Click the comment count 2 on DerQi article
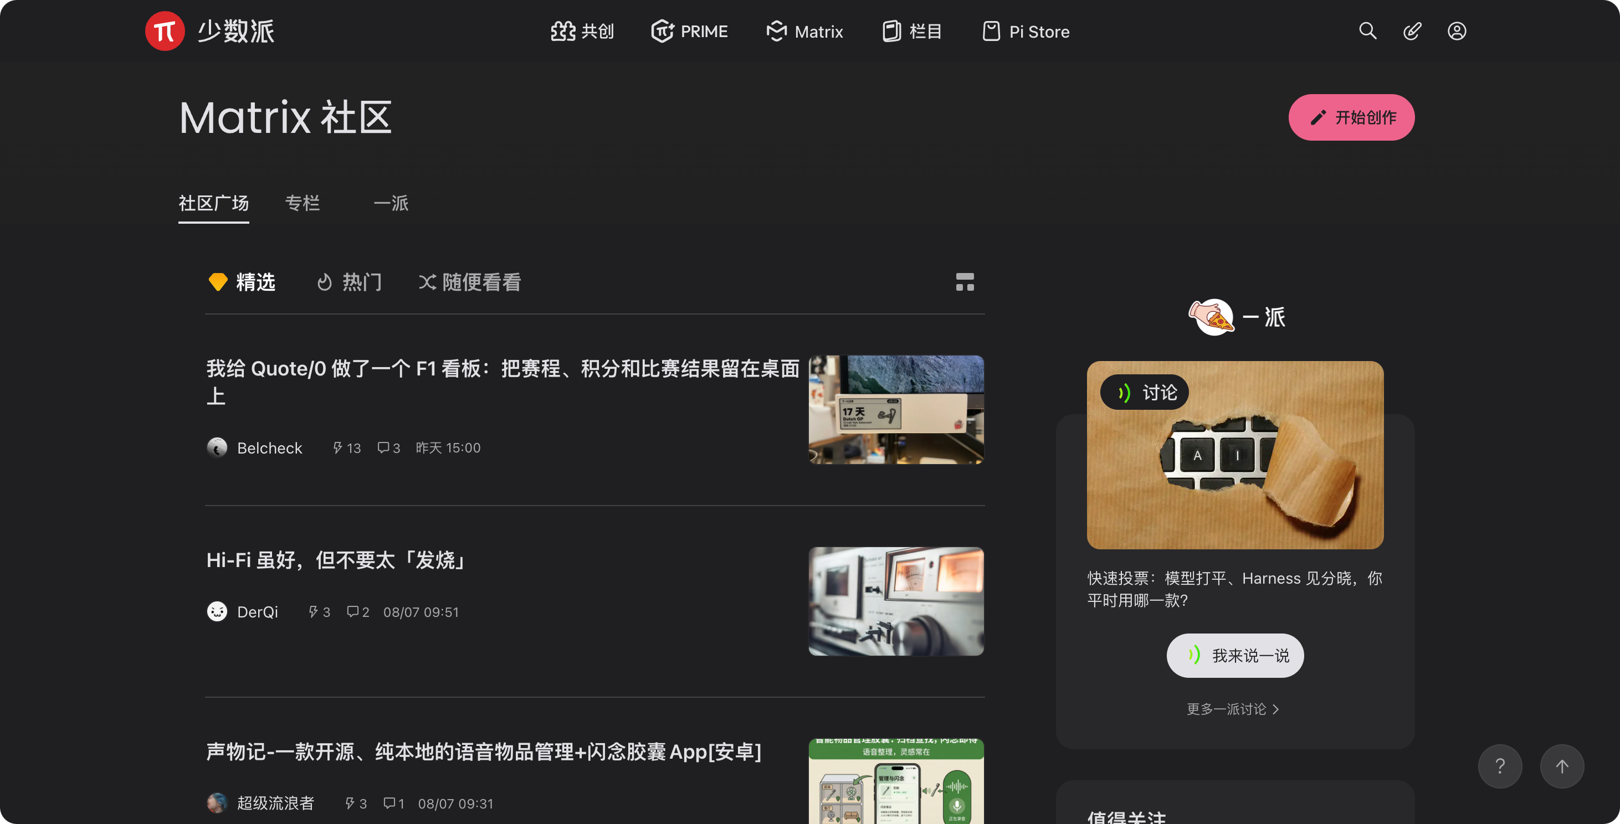Image resolution: width=1620 pixels, height=824 pixels. coord(358,612)
